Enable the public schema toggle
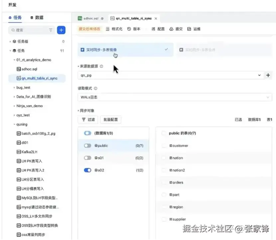Screen dimensions: 276x240 click(87, 146)
